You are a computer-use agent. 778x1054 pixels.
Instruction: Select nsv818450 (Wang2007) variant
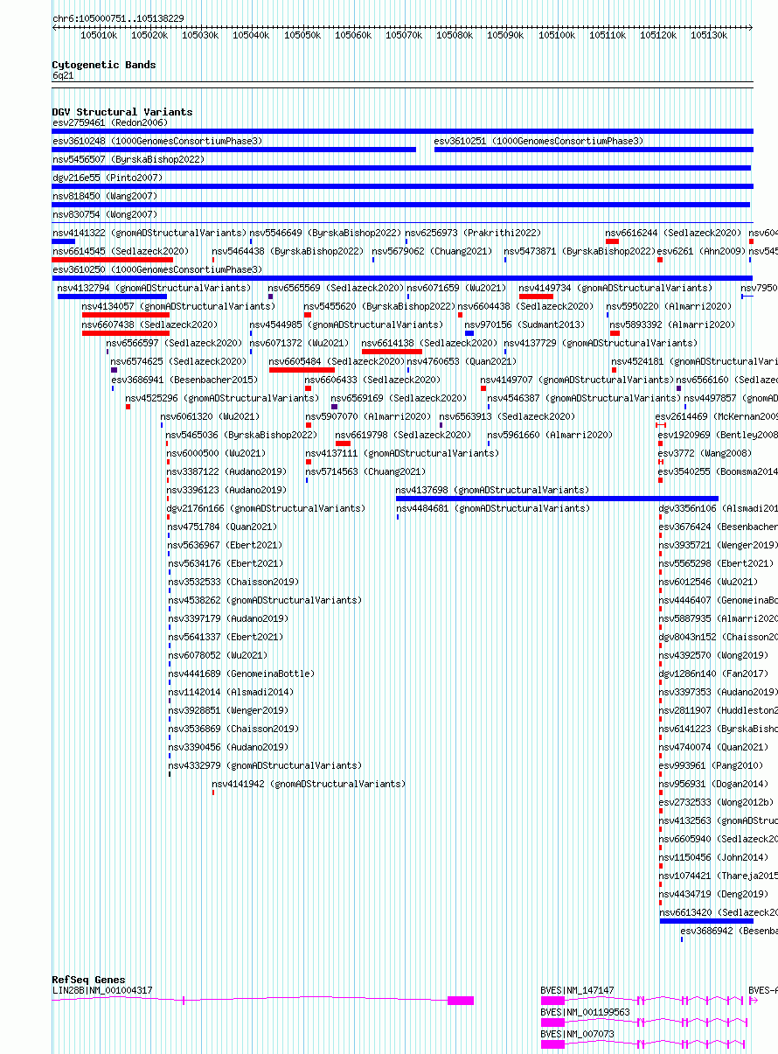pyautogui.click(x=105, y=196)
